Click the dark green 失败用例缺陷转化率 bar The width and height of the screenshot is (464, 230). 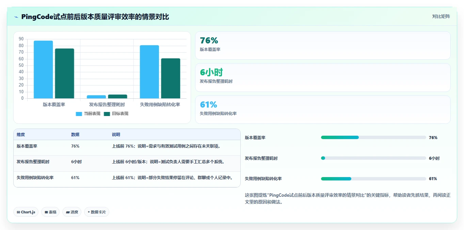(x=171, y=78)
